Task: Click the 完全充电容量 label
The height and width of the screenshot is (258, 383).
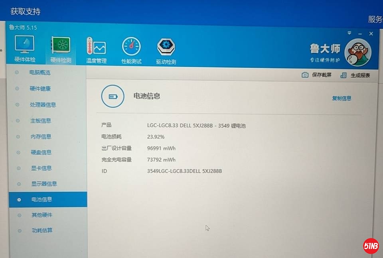Action: coord(116,160)
